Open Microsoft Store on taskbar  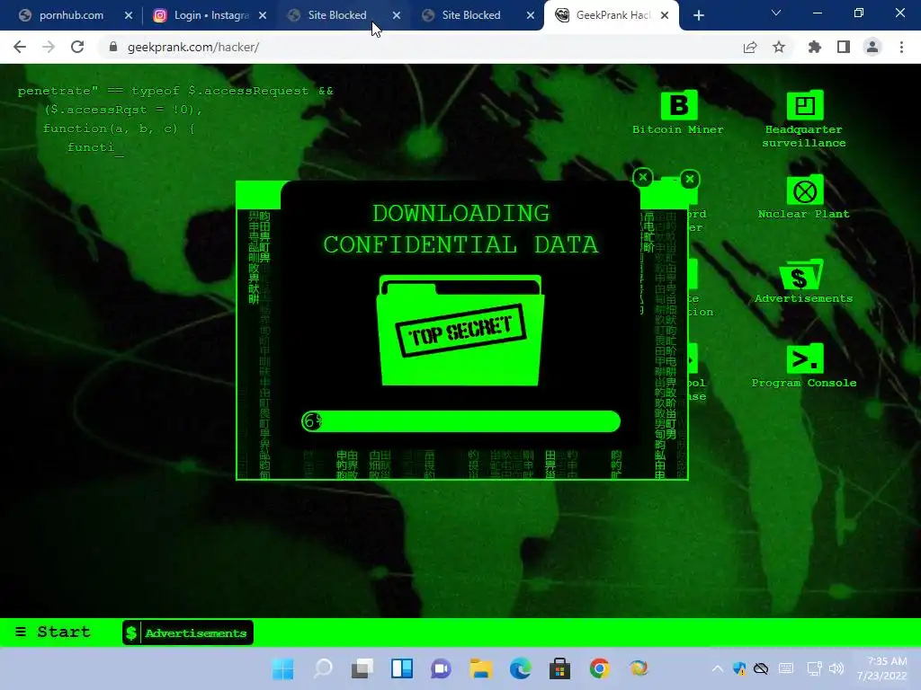(x=559, y=668)
